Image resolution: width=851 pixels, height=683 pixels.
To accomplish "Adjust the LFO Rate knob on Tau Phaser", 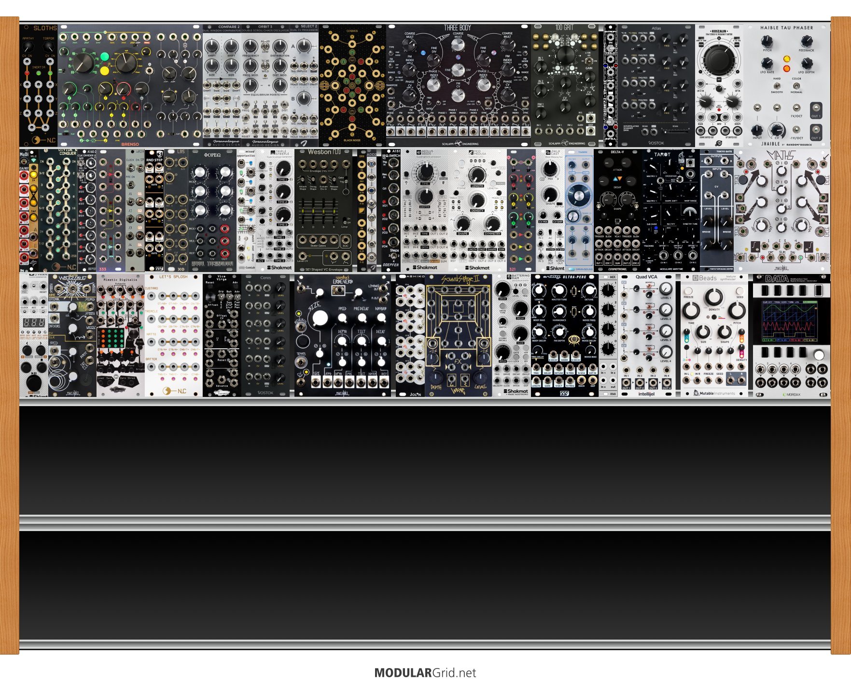I will [767, 64].
